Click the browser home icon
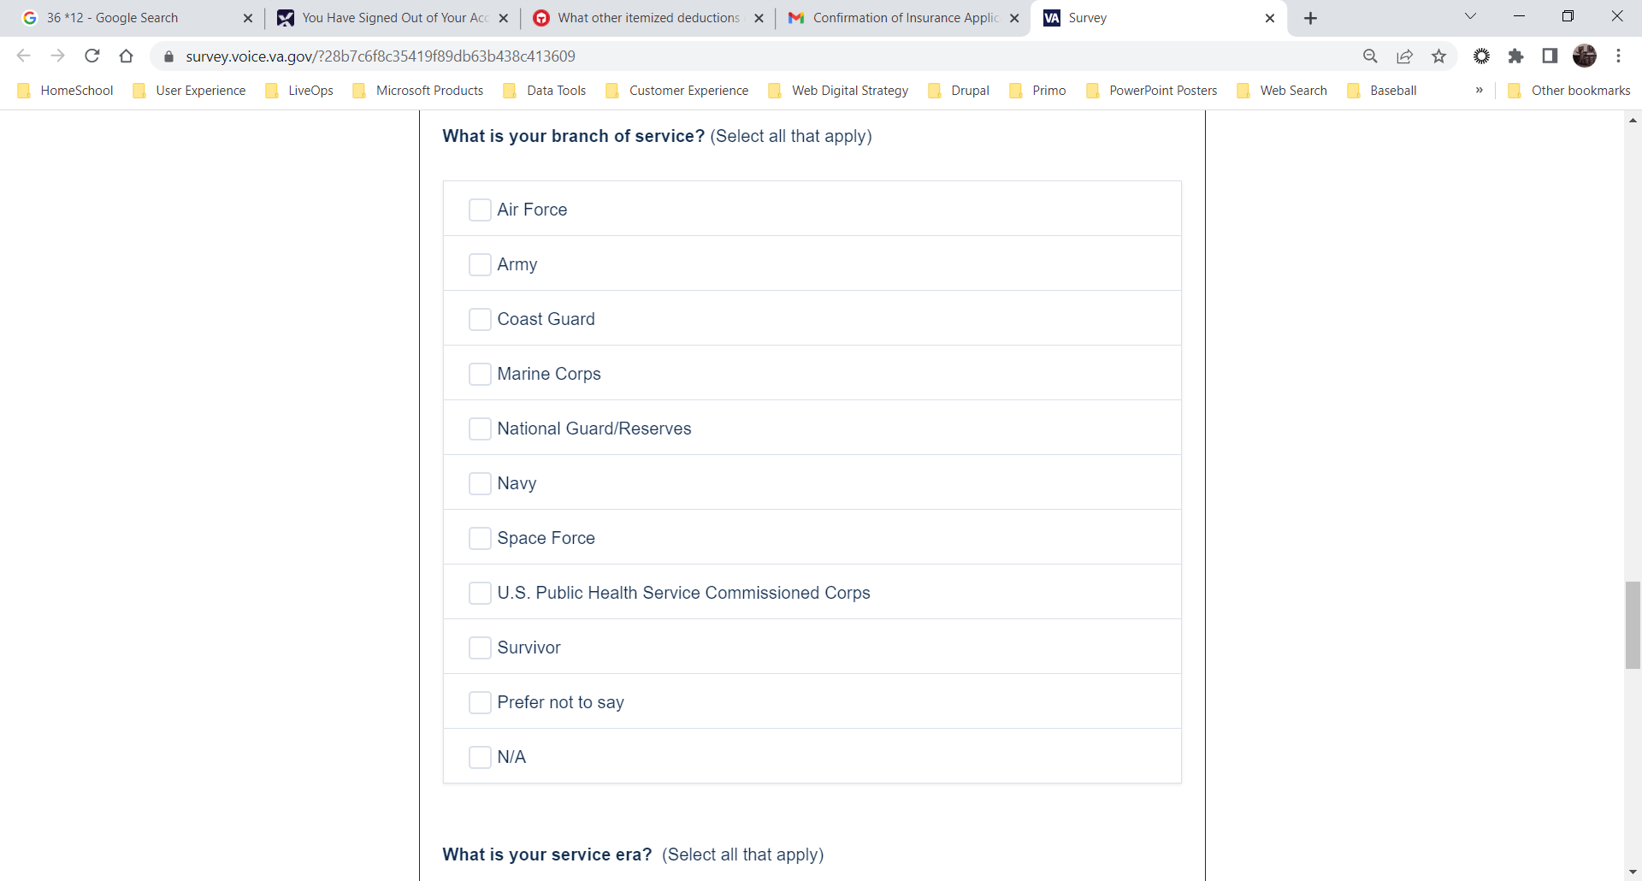The height and width of the screenshot is (881, 1642). tap(127, 56)
